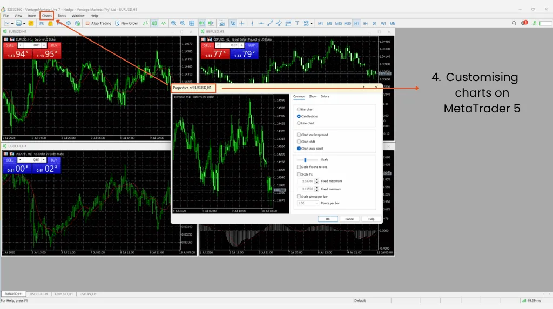Select the trendline drawing tool
This screenshot has width=553, height=309.
[x=270, y=23]
